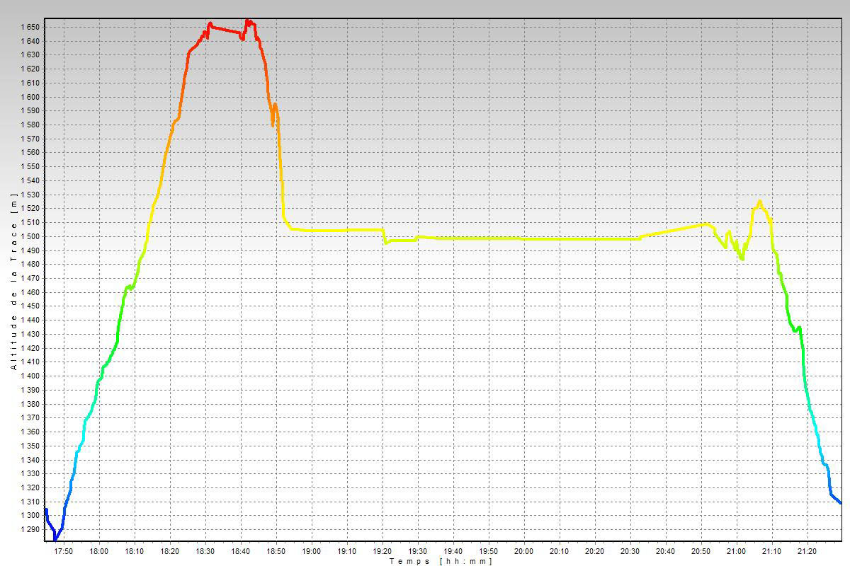
Task: Click the 1290 altitude label on the y-axis
Action: point(30,530)
